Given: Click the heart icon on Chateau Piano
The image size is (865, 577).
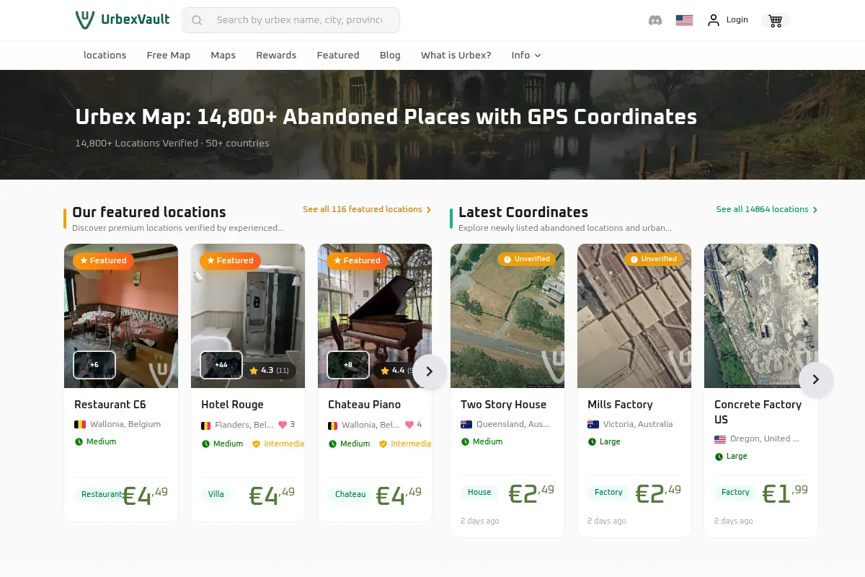Looking at the screenshot, I should 409,425.
